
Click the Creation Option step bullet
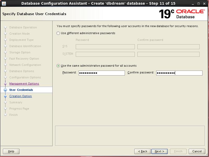click(x=5, y=96)
